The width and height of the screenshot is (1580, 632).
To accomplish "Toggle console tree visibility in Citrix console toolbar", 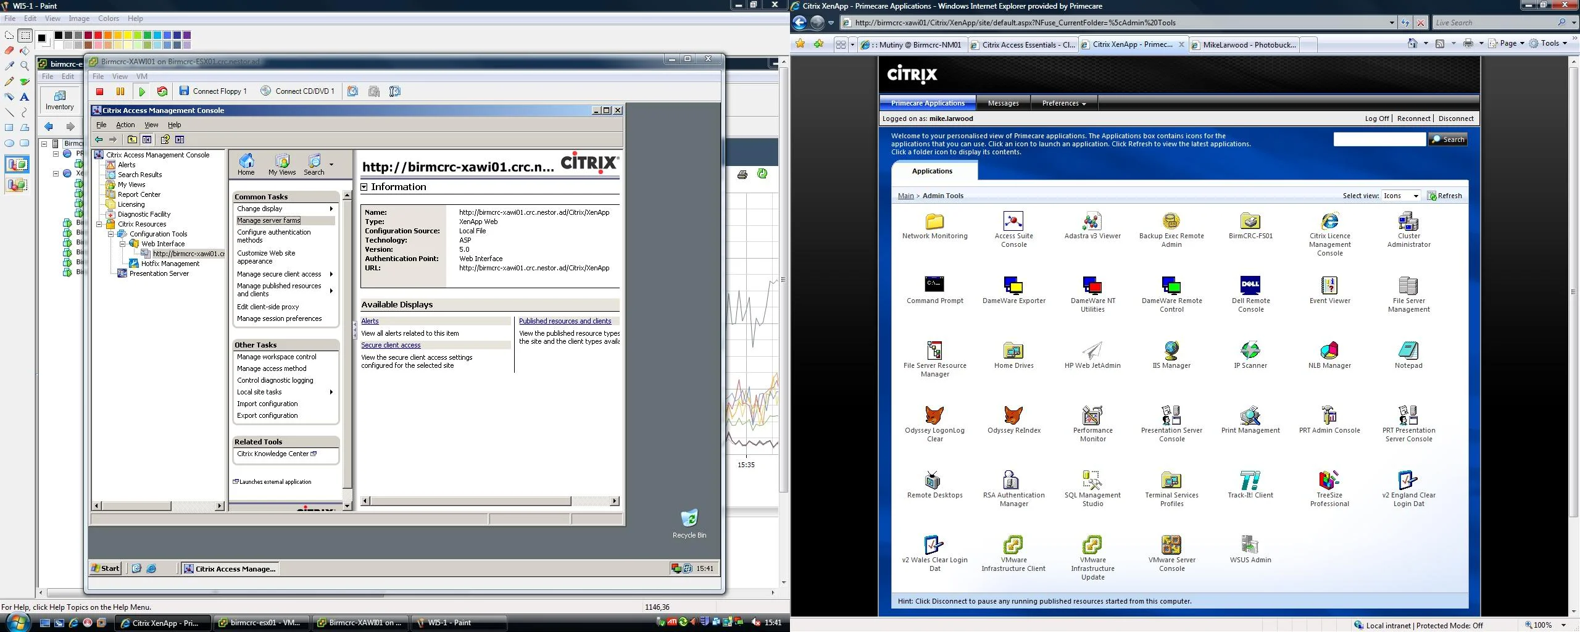I will click(x=147, y=139).
